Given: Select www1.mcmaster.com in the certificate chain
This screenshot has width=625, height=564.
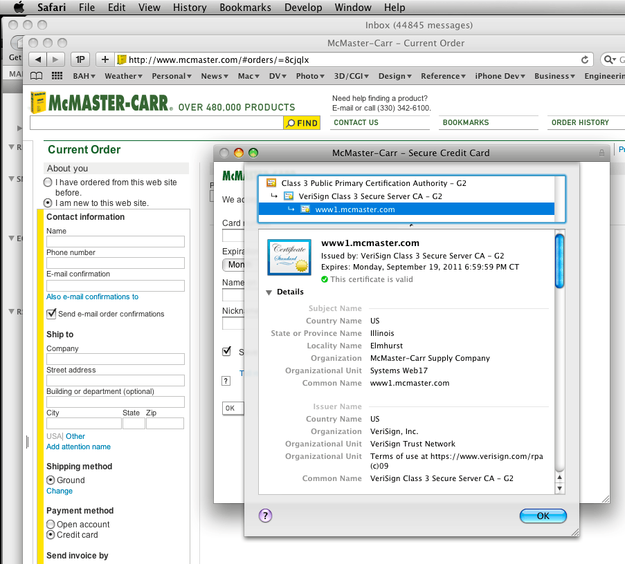Looking at the screenshot, I should pyautogui.click(x=406, y=209).
